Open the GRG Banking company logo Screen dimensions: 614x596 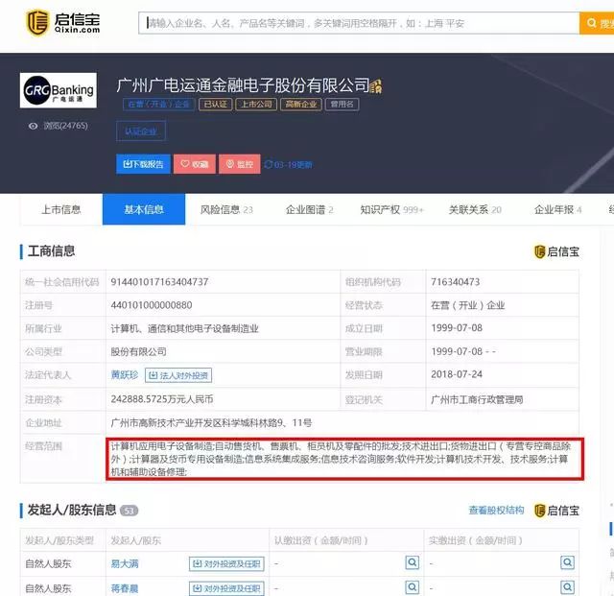58,90
